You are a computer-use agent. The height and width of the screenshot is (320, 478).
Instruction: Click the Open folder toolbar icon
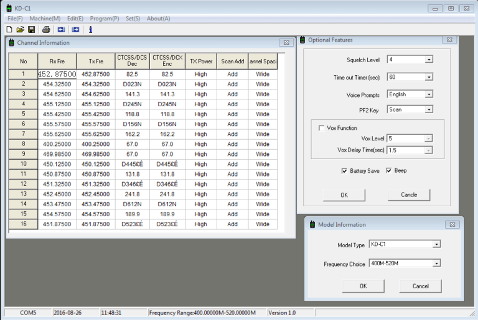pyautogui.click(x=20, y=29)
